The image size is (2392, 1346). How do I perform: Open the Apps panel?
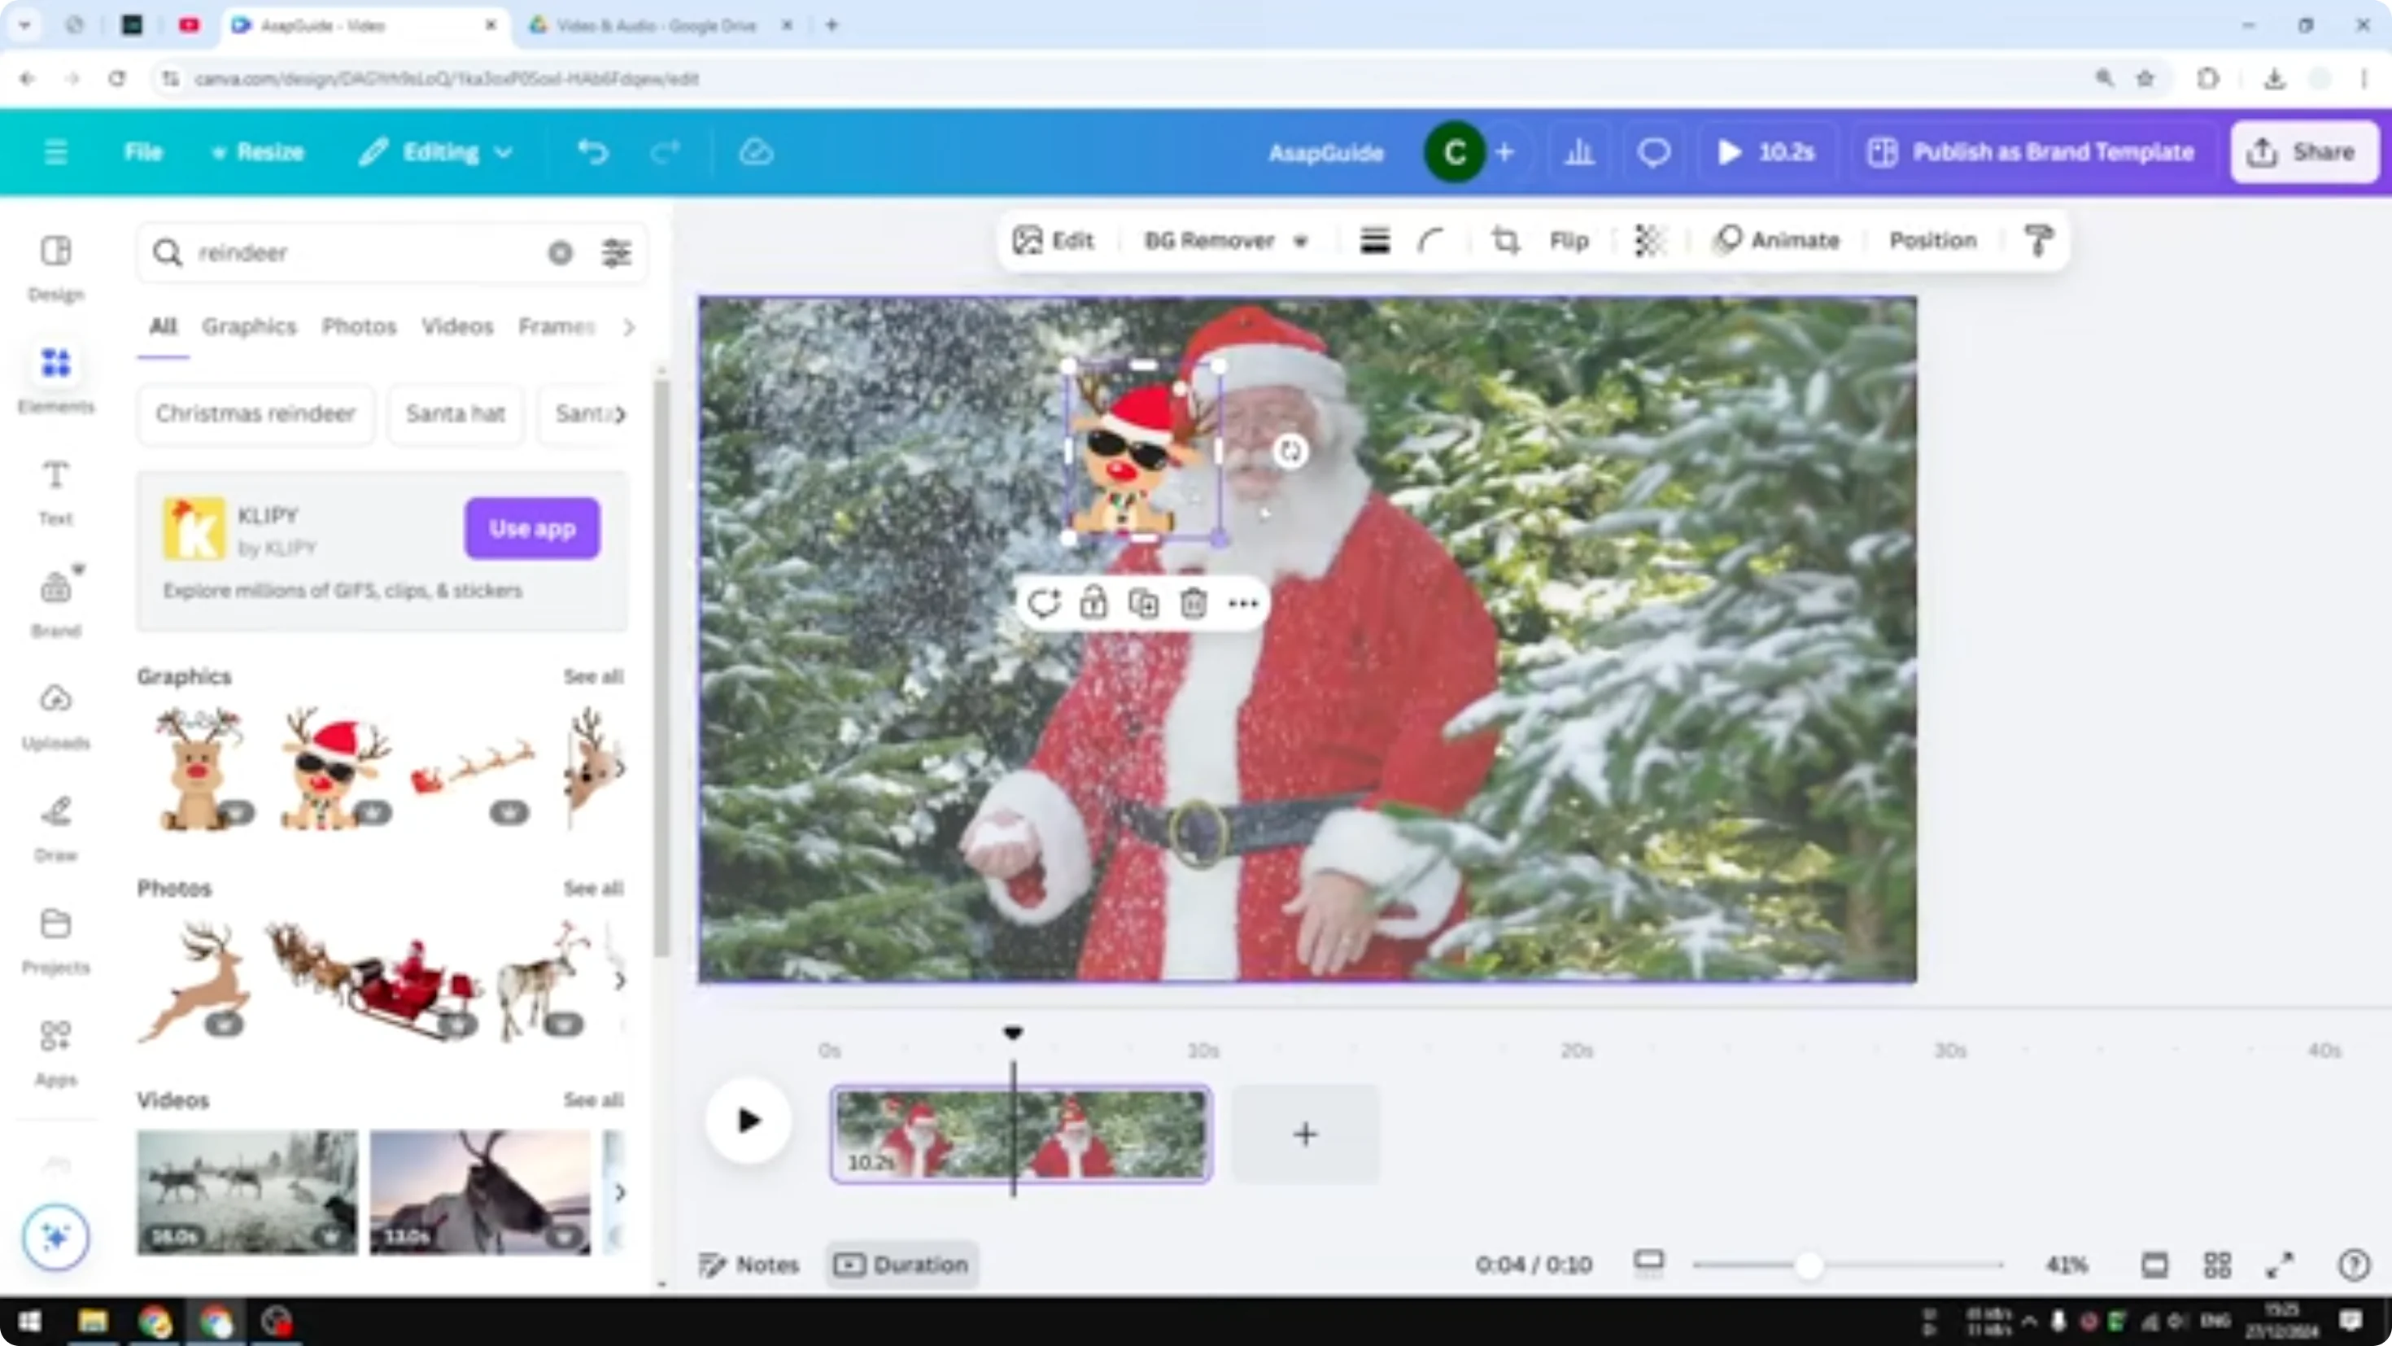tap(55, 1051)
